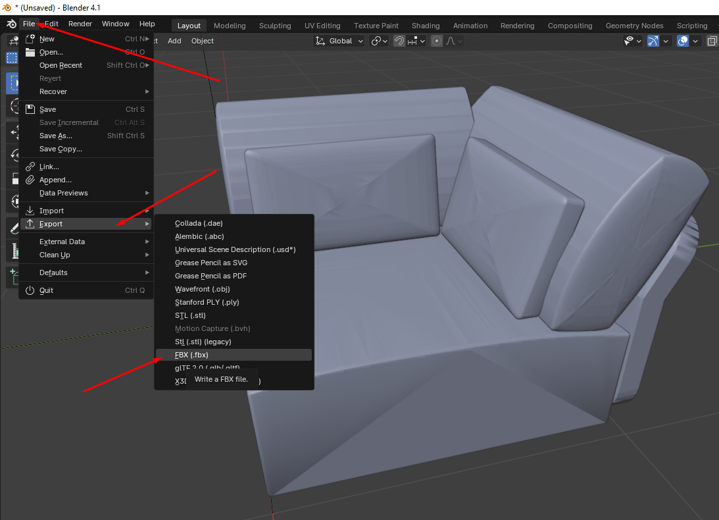719x520 pixels.
Task: Click Append with the paperclip icon
Action: tap(55, 180)
